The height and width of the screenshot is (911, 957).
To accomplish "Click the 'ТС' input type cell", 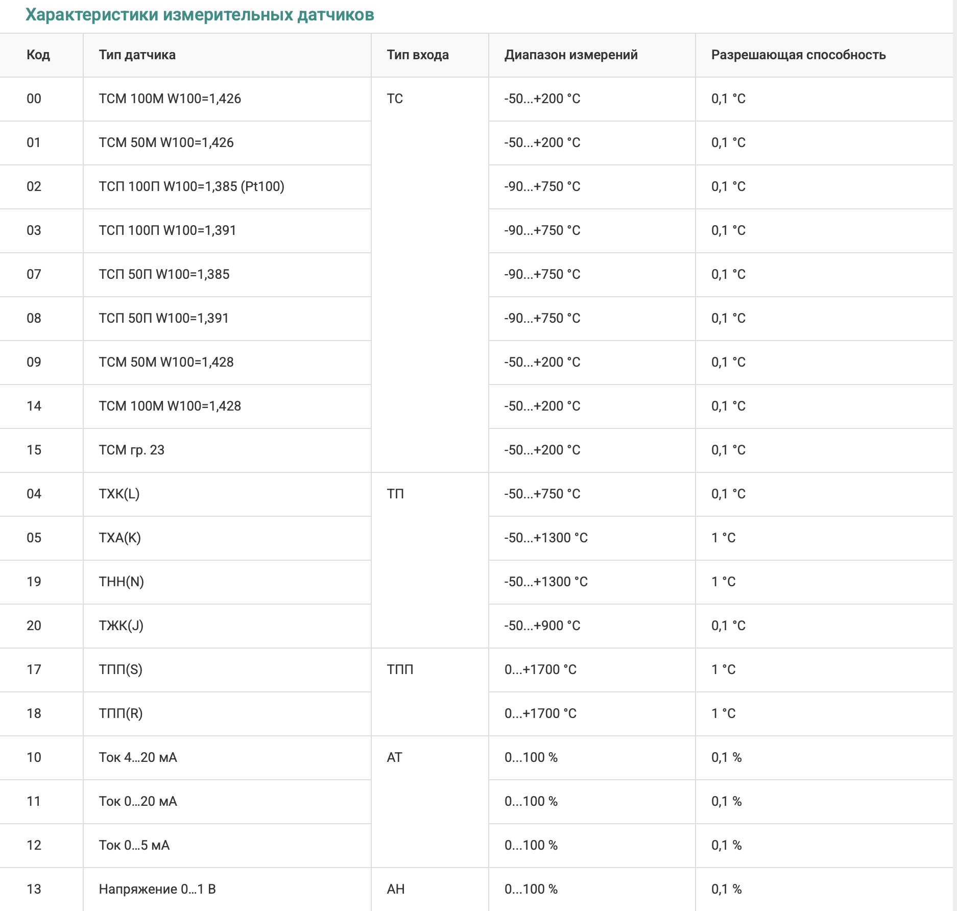I will (395, 99).
